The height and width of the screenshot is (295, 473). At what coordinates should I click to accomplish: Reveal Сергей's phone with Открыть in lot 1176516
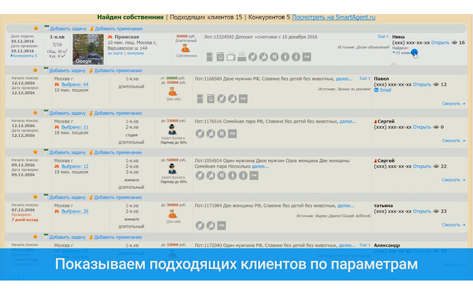(422, 127)
